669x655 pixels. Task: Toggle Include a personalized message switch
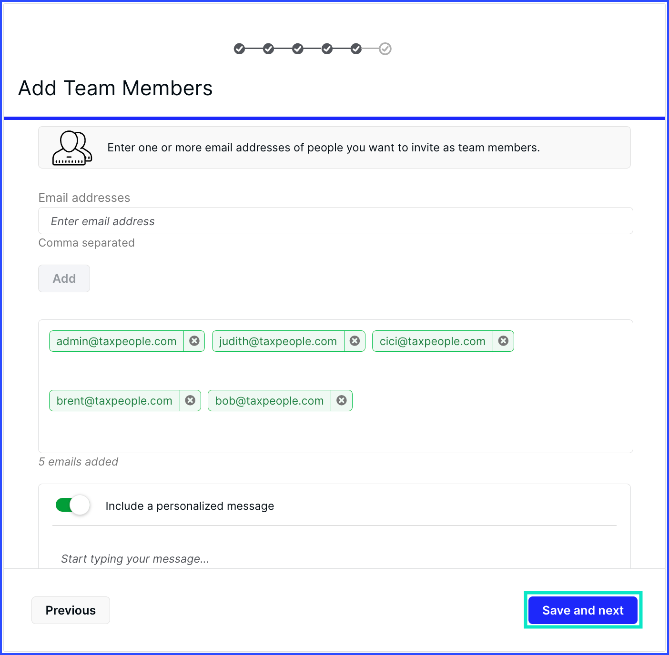[72, 505]
